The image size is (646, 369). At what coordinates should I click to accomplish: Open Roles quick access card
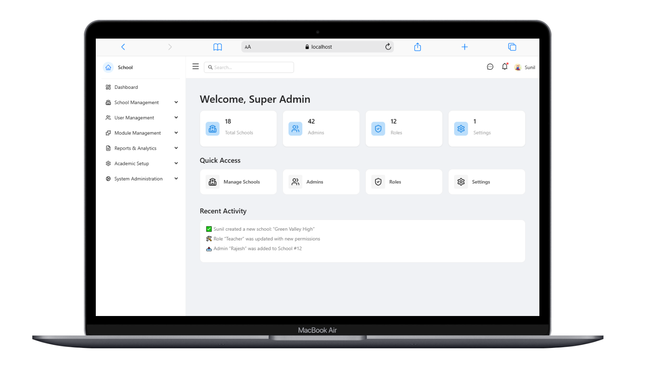click(x=404, y=182)
